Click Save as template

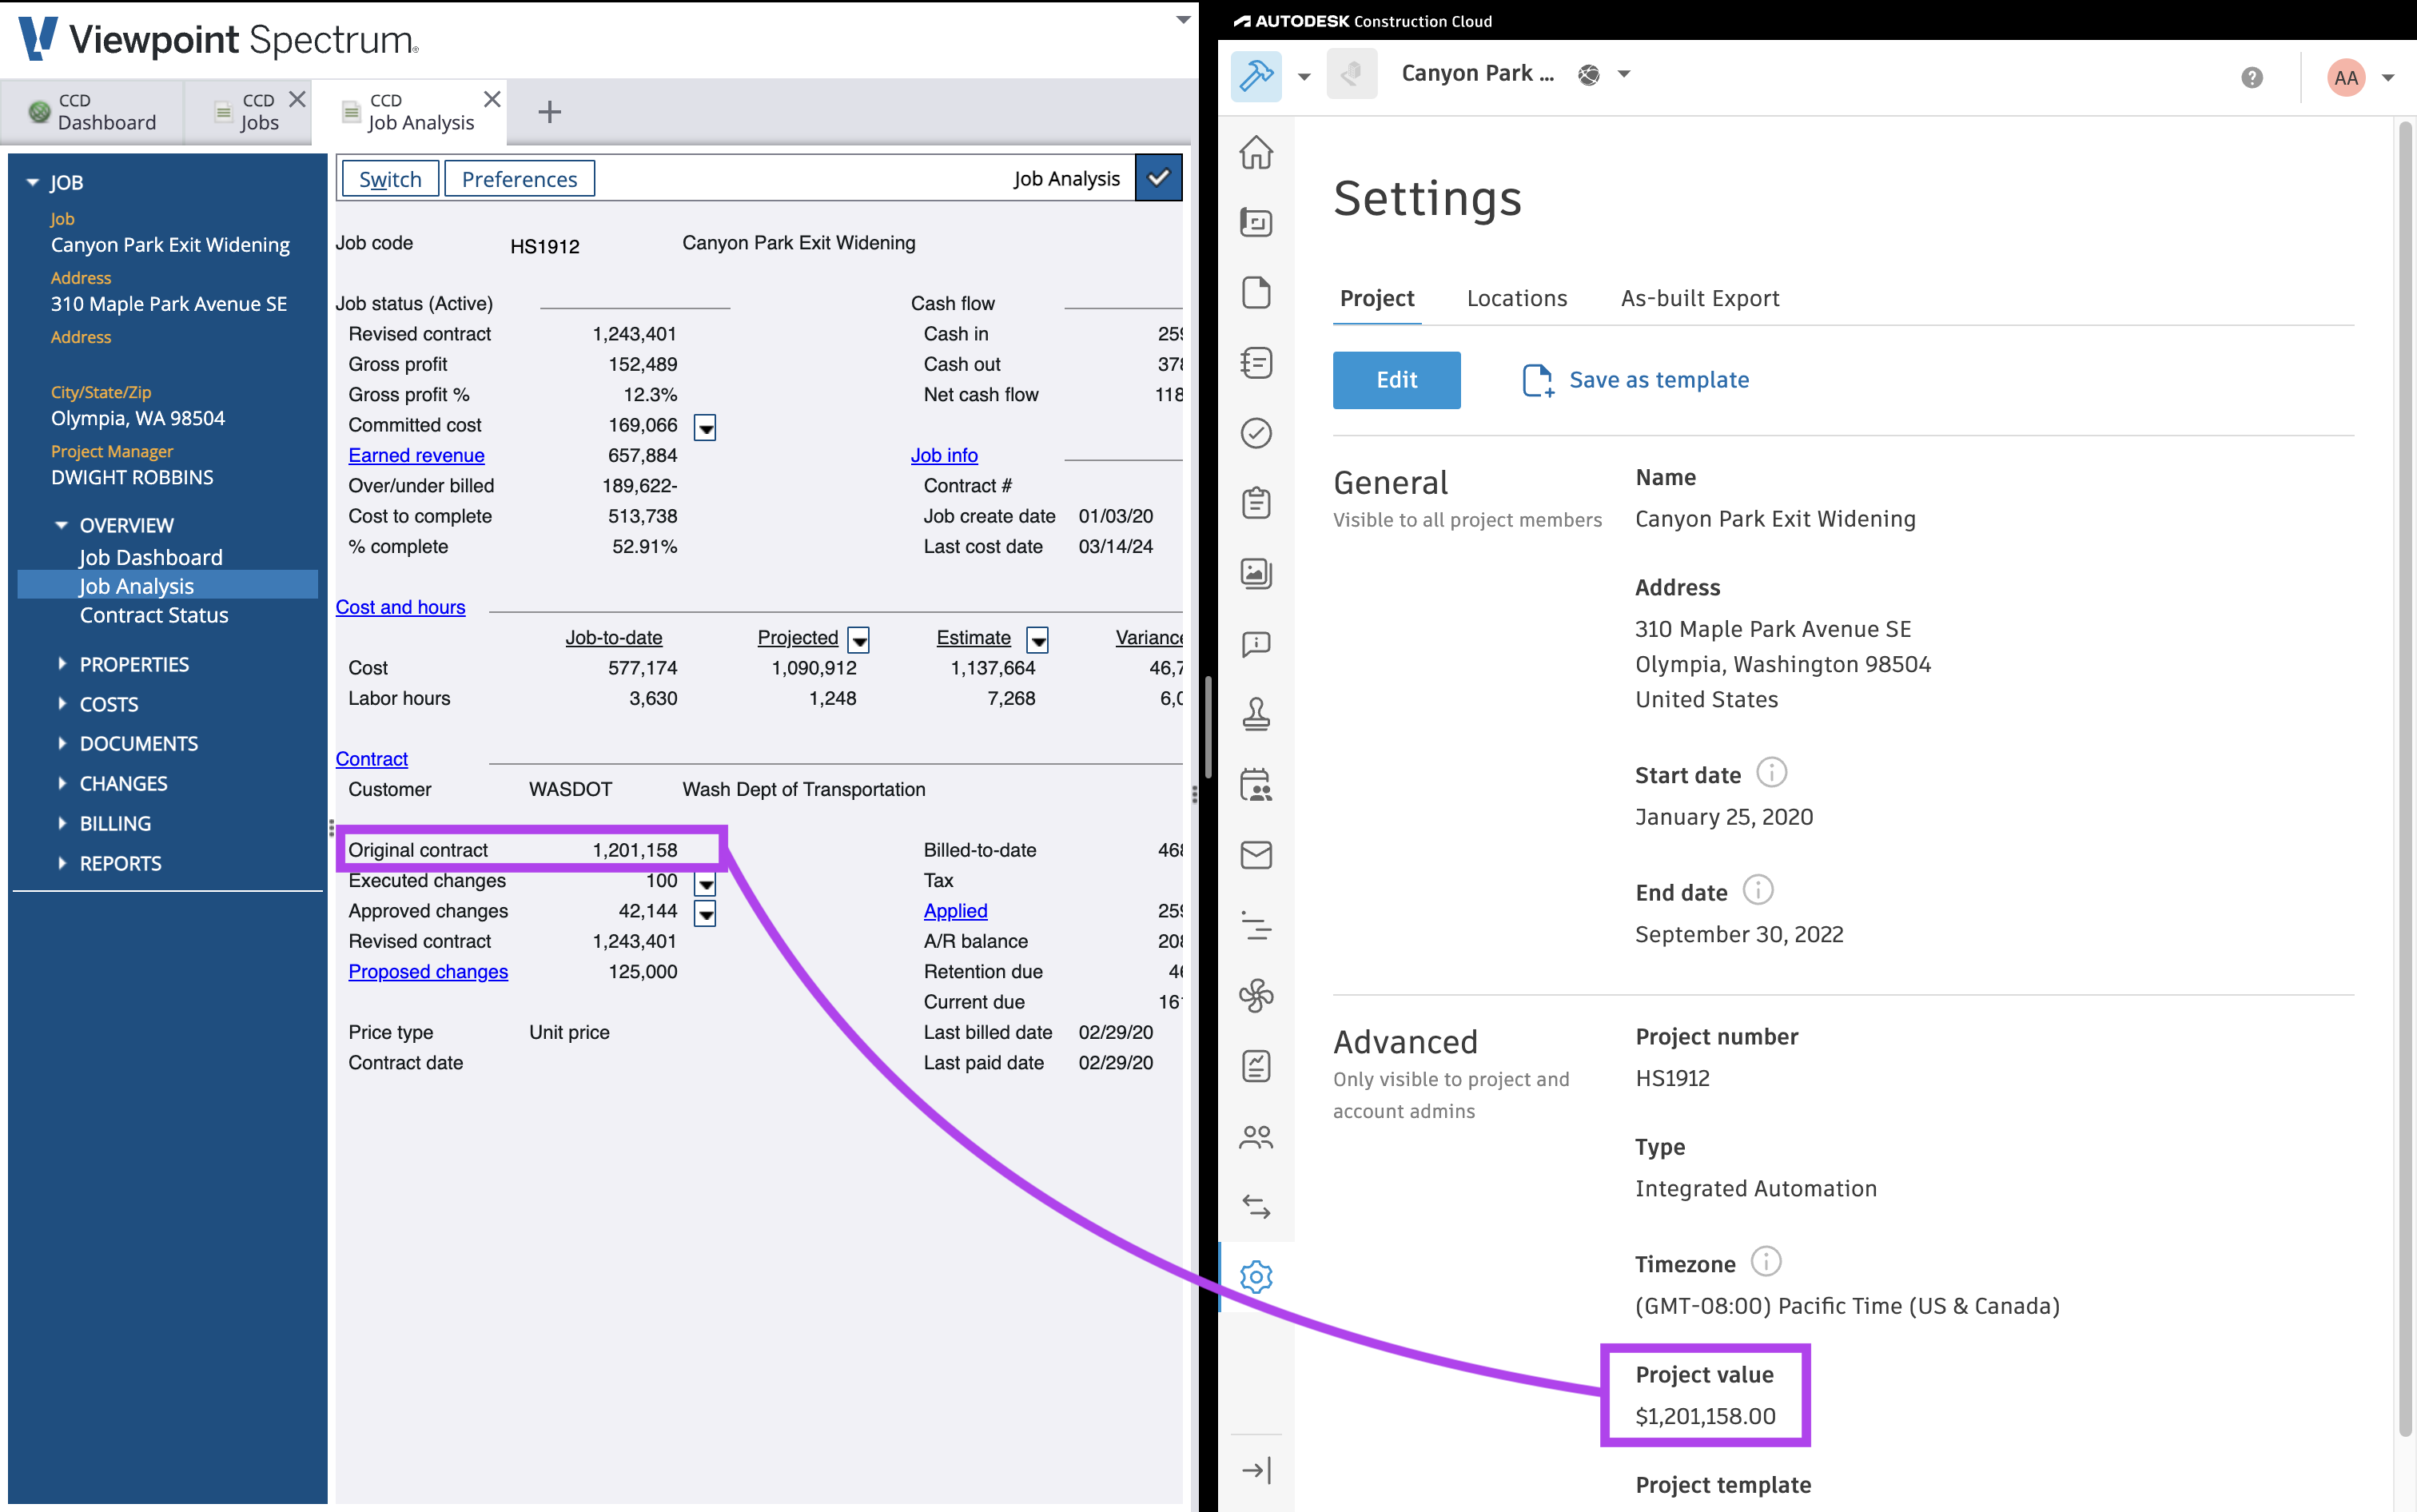tap(1635, 380)
